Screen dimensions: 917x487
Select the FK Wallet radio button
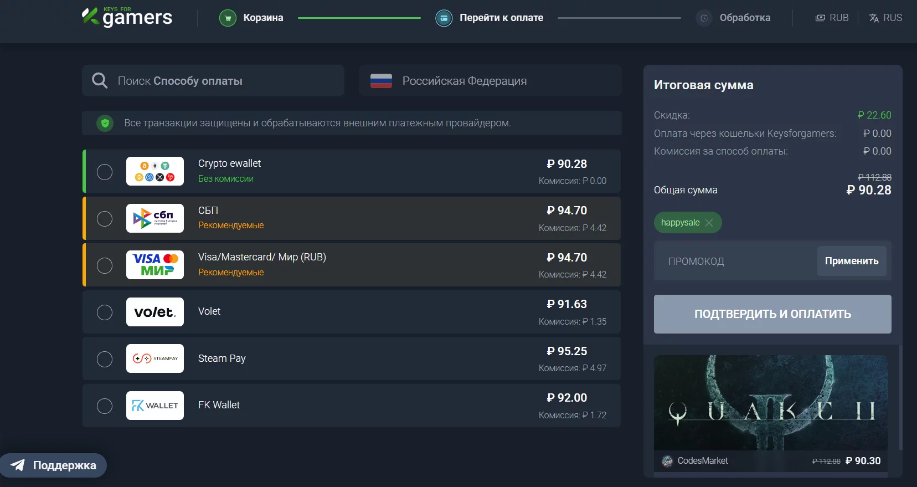(x=105, y=406)
